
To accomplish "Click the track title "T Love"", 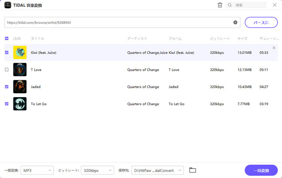I will coord(36,70).
